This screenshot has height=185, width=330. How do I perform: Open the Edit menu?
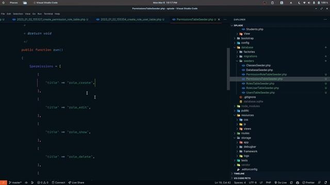click(9, 14)
